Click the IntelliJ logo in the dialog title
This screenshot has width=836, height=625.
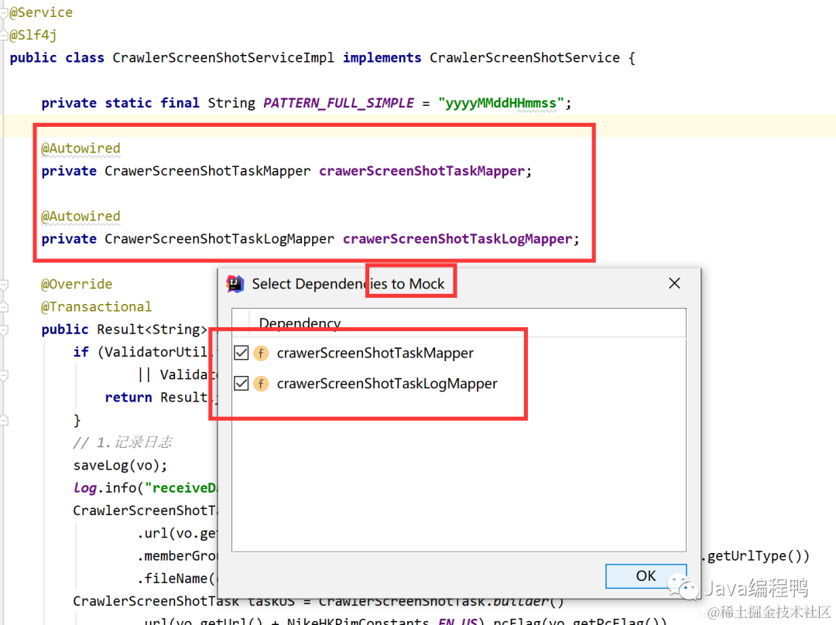pos(235,284)
